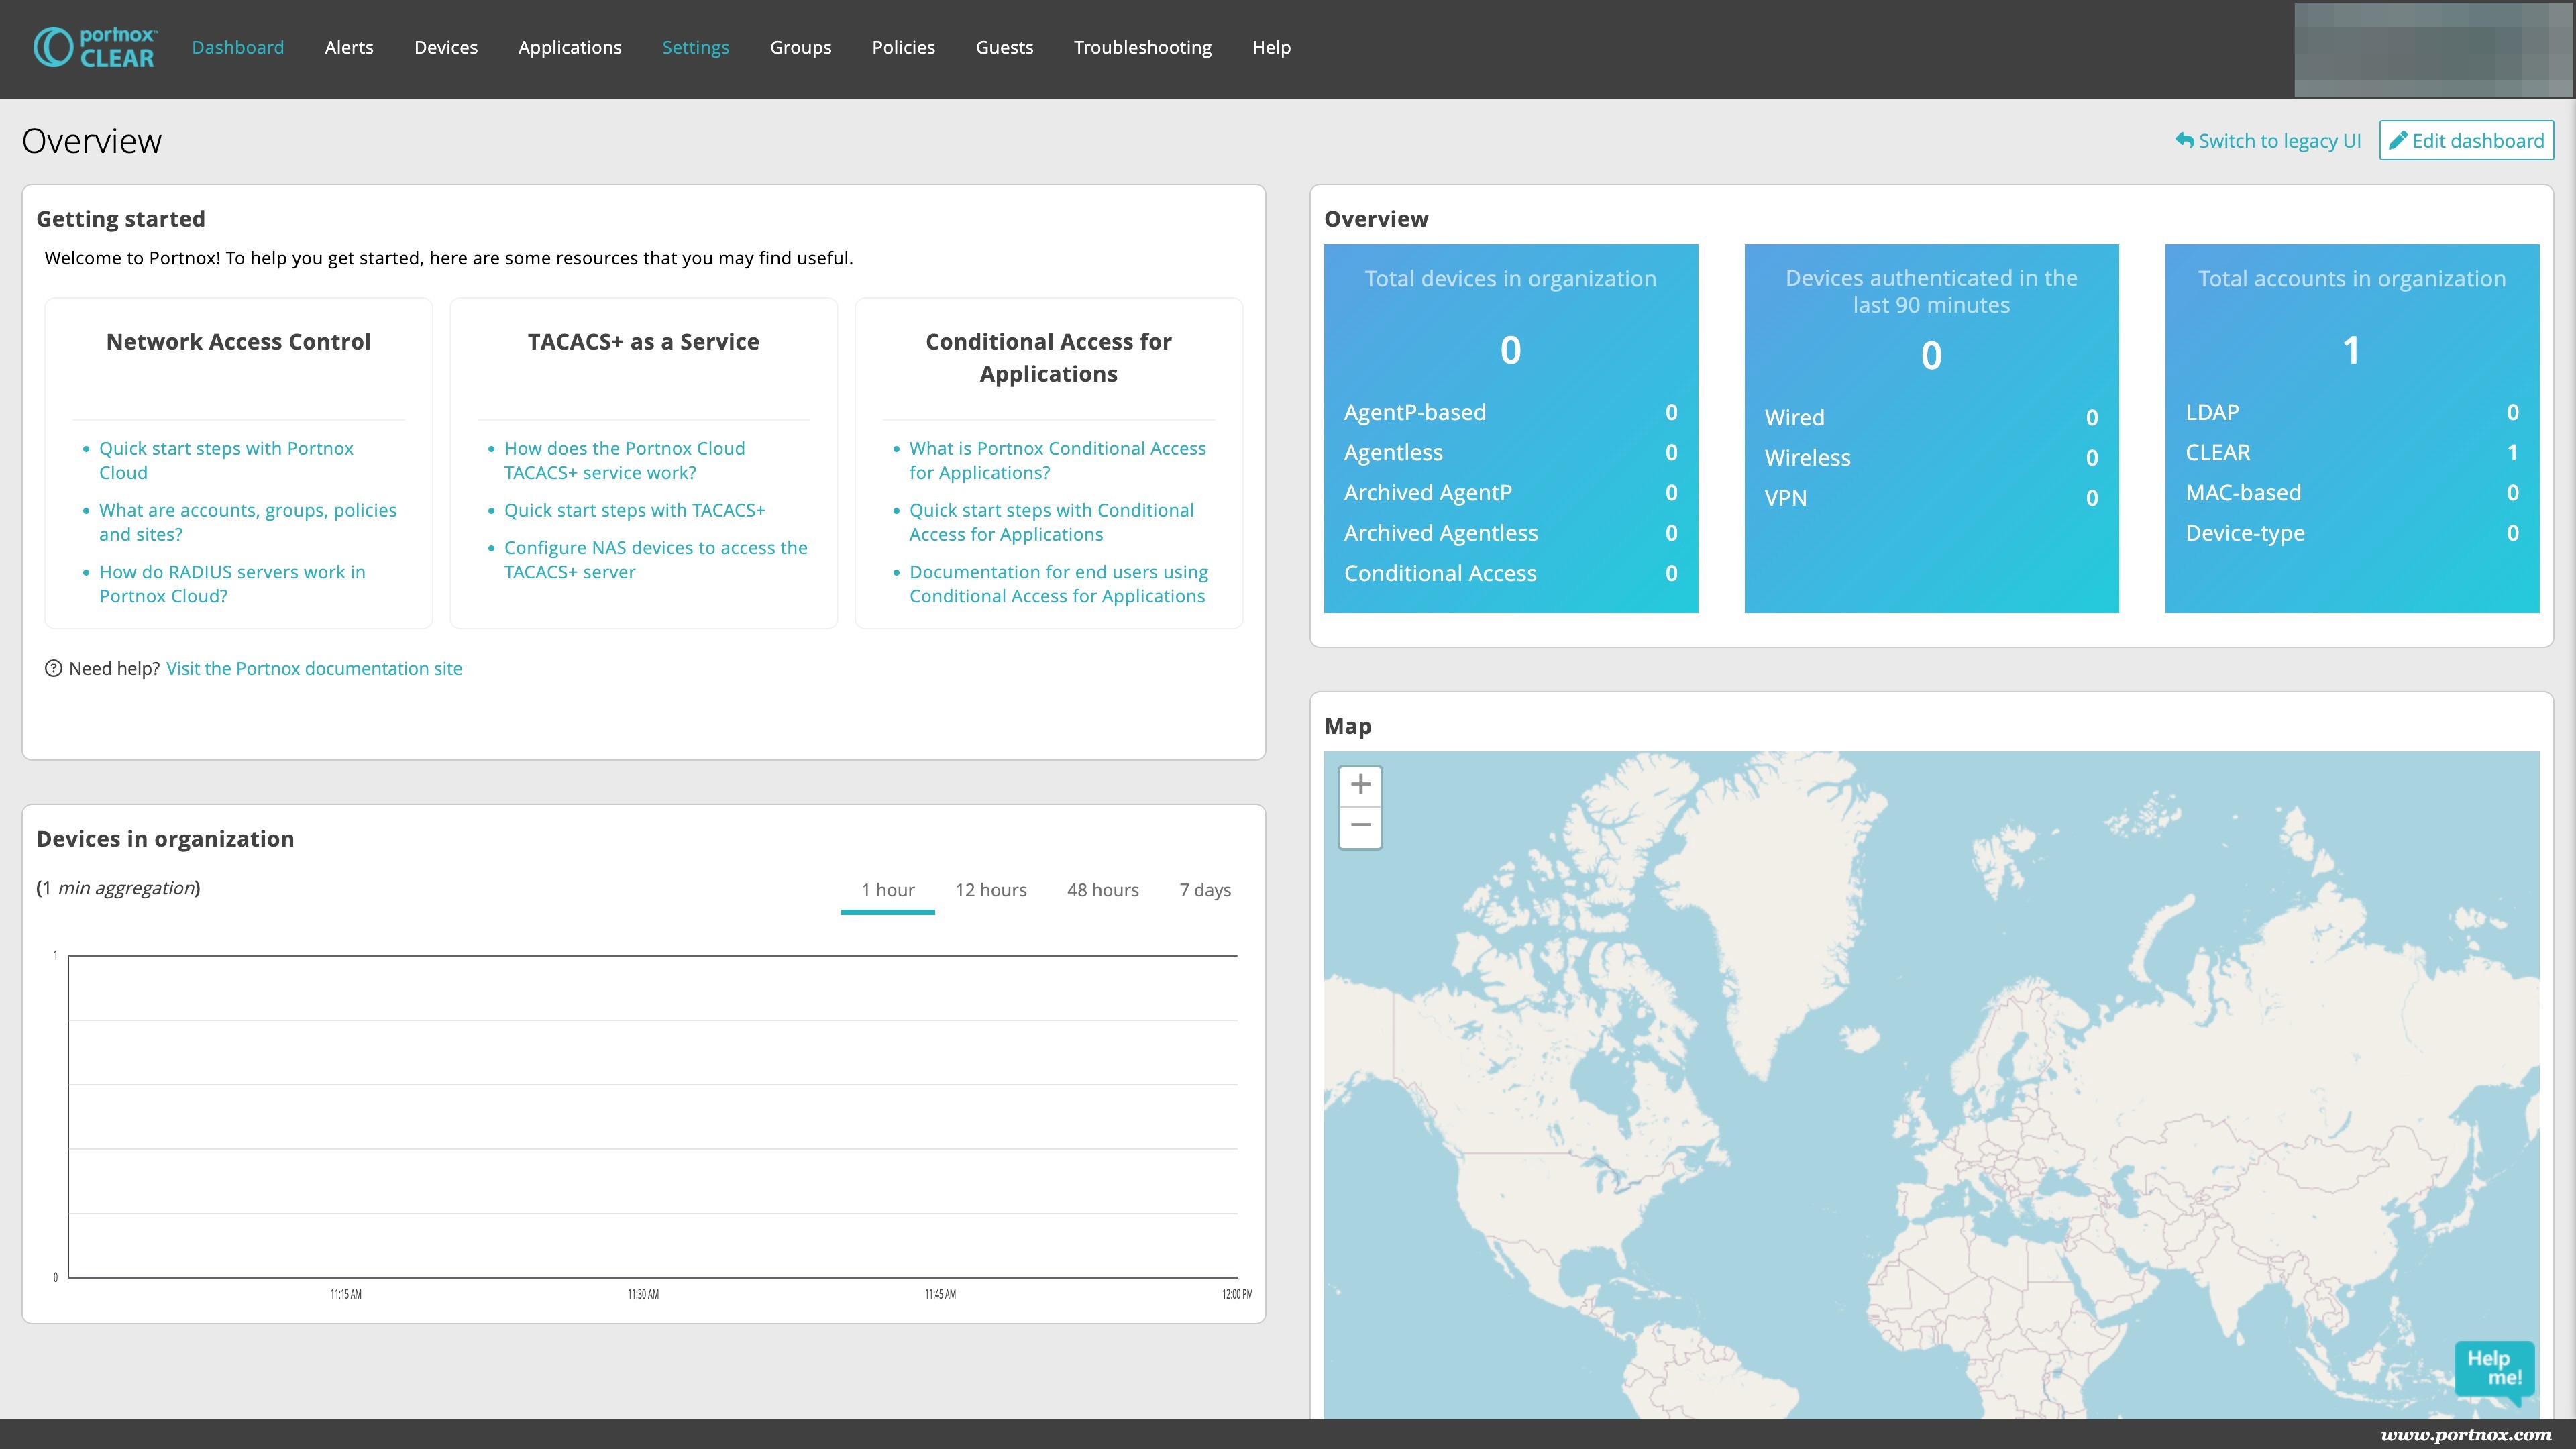Open the Troubleshooting menu
This screenshot has height=1449, width=2576.
pos(1142,48)
